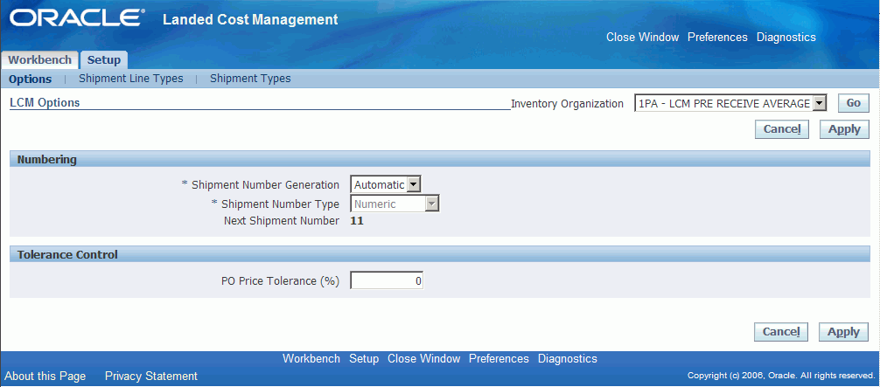The image size is (880, 387).
Task: Open the Shipment Number Type dropdown
Action: [395, 204]
